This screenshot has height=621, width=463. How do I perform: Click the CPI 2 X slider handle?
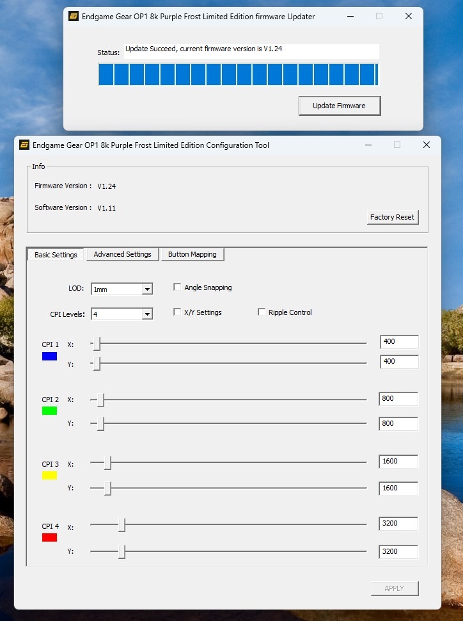tap(101, 400)
